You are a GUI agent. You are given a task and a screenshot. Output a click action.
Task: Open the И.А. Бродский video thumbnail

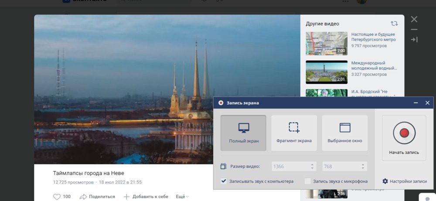[x=327, y=93]
